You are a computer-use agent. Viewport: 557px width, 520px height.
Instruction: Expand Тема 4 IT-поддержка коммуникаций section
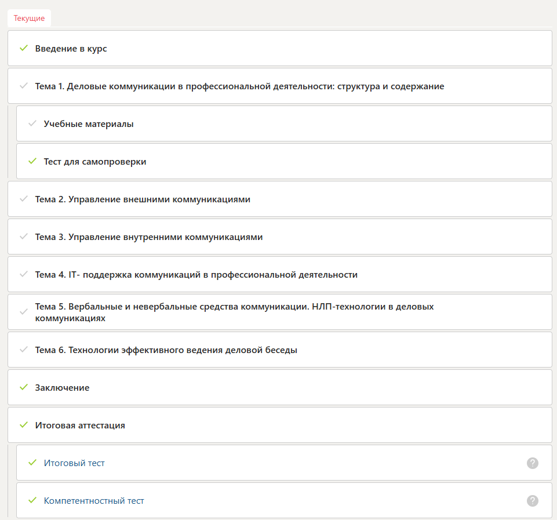(196, 275)
